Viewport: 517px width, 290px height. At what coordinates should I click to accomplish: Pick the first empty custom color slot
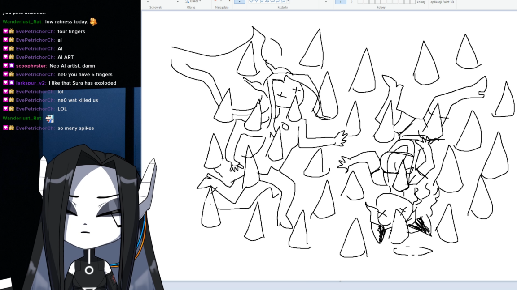(360, 2)
